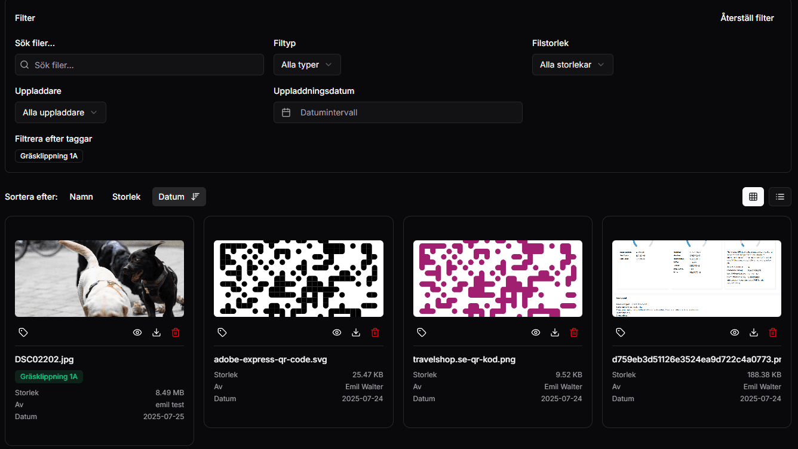798x449 pixels.
Task: Preview DSC02202.jpg with eye icon
Action: point(137,332)
